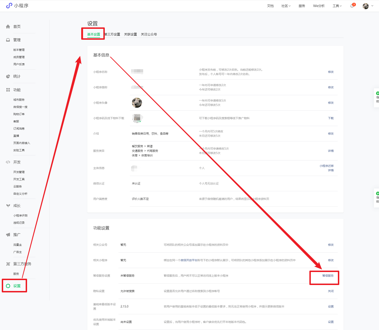This screenshot has width=379, height=330.
Task: Click 下载 link for 小程序码 materials
Action: pos(330,118)
